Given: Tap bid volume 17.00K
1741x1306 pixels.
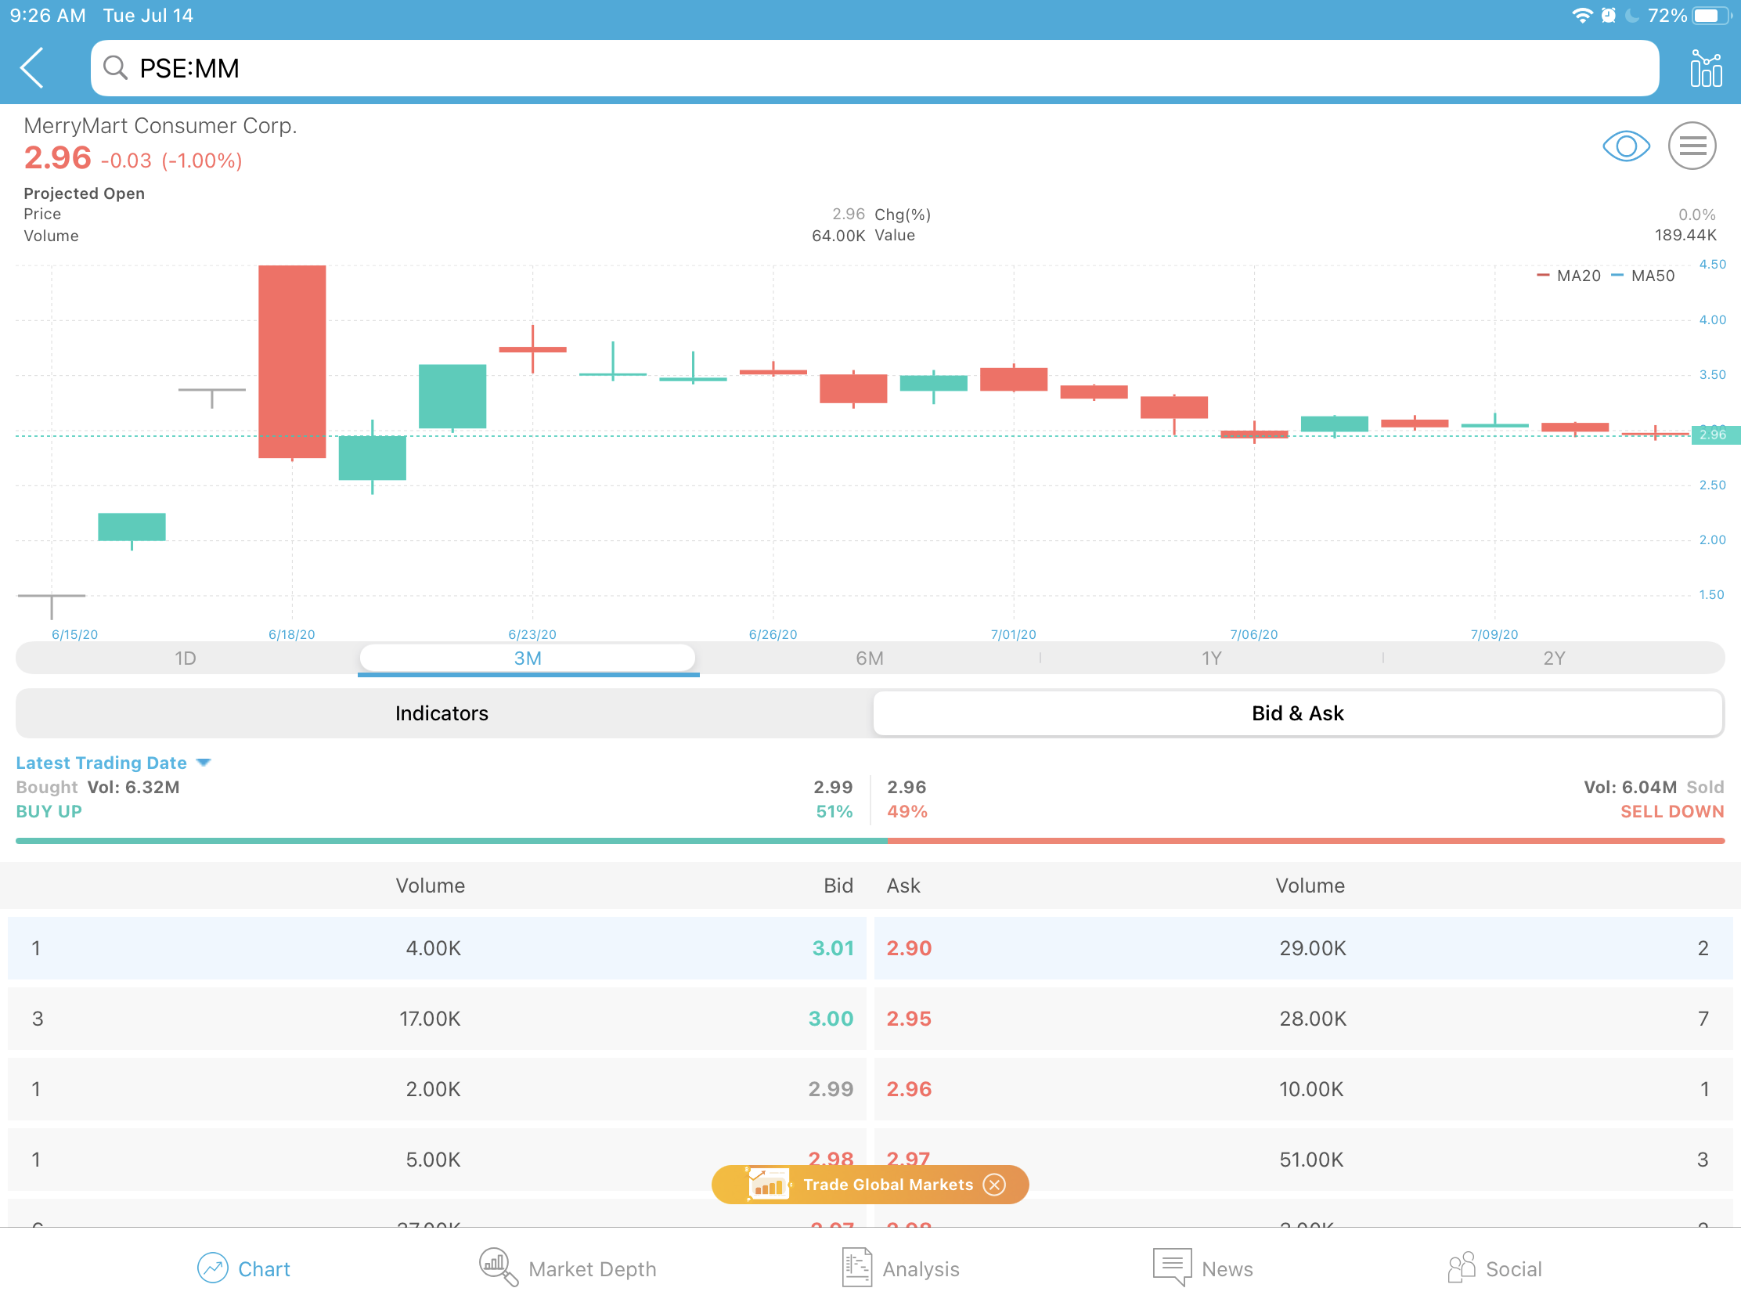Looking at the screenshot, I should pos(430,1019).
